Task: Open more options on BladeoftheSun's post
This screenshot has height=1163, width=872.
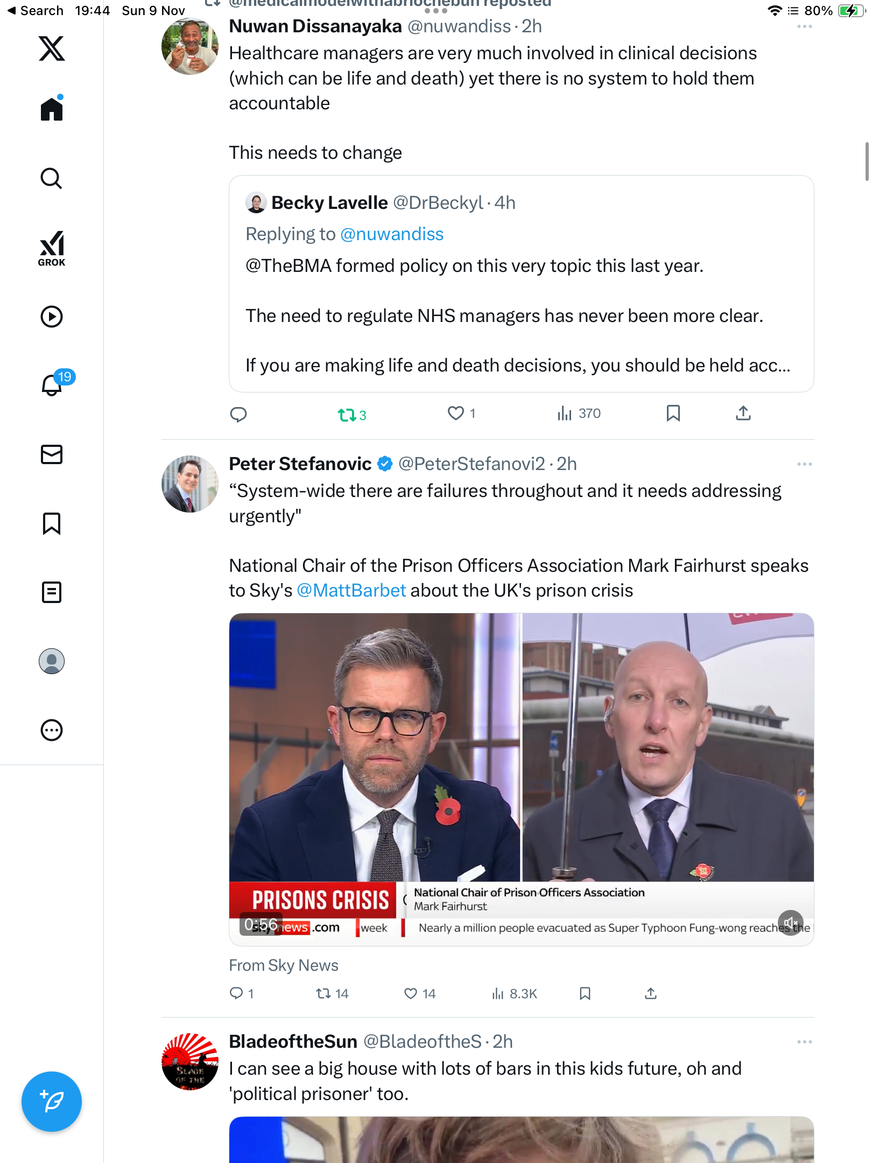Action: [x=804, y=1042]
